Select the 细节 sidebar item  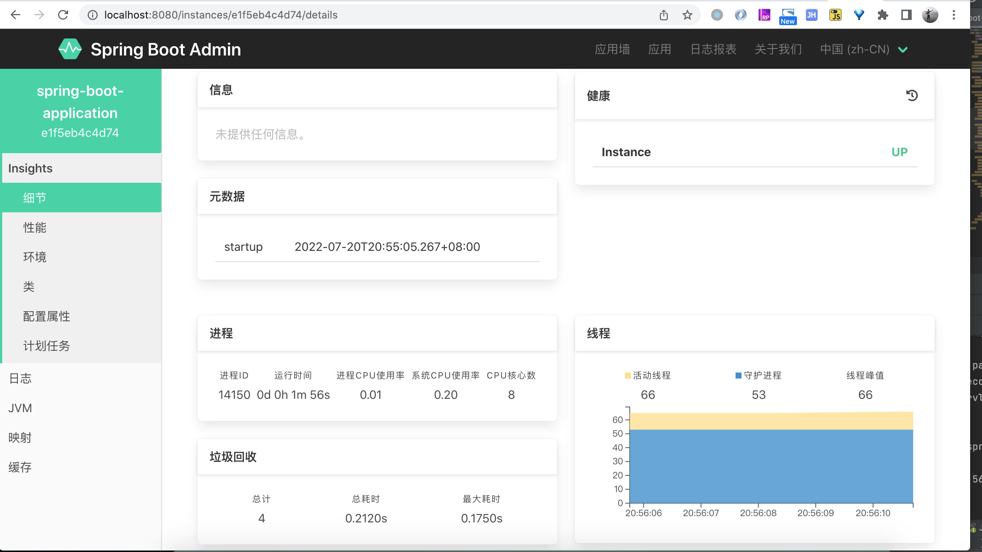pyautogui.click(x=81, y=198)
